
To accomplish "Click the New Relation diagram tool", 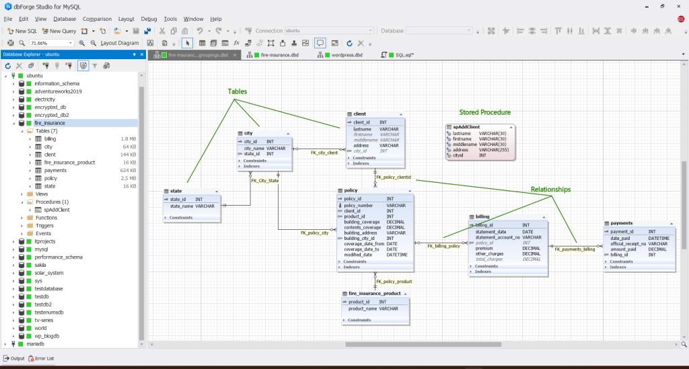I will 248,43.
